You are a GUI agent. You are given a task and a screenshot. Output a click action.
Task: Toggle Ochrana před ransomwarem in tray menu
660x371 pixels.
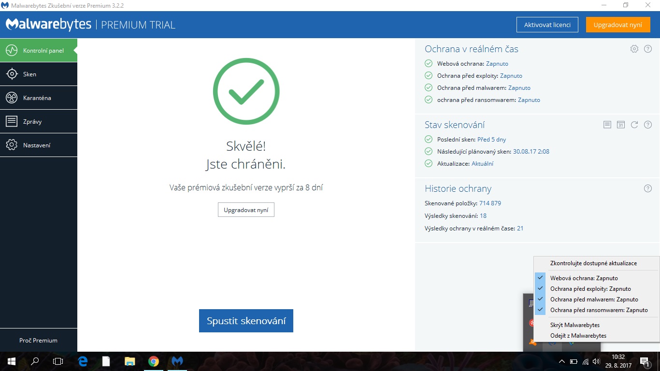pyautogui.click(x=599, y=310)
